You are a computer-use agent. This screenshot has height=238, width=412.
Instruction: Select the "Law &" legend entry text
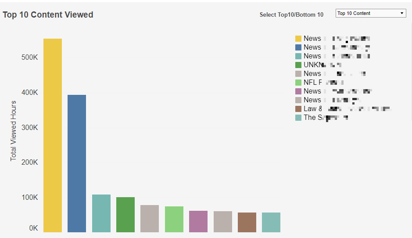coord(313,109)
